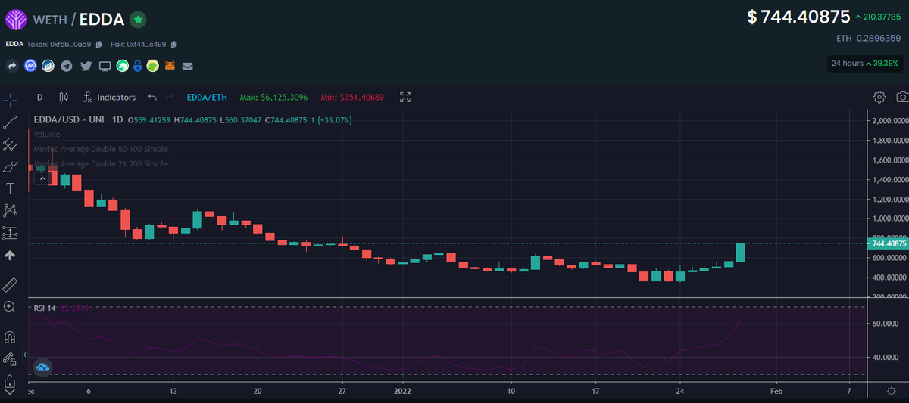Screen dimensions: 909x403
Task: Click the 2022 date axis label
Action: pos(403,390)
